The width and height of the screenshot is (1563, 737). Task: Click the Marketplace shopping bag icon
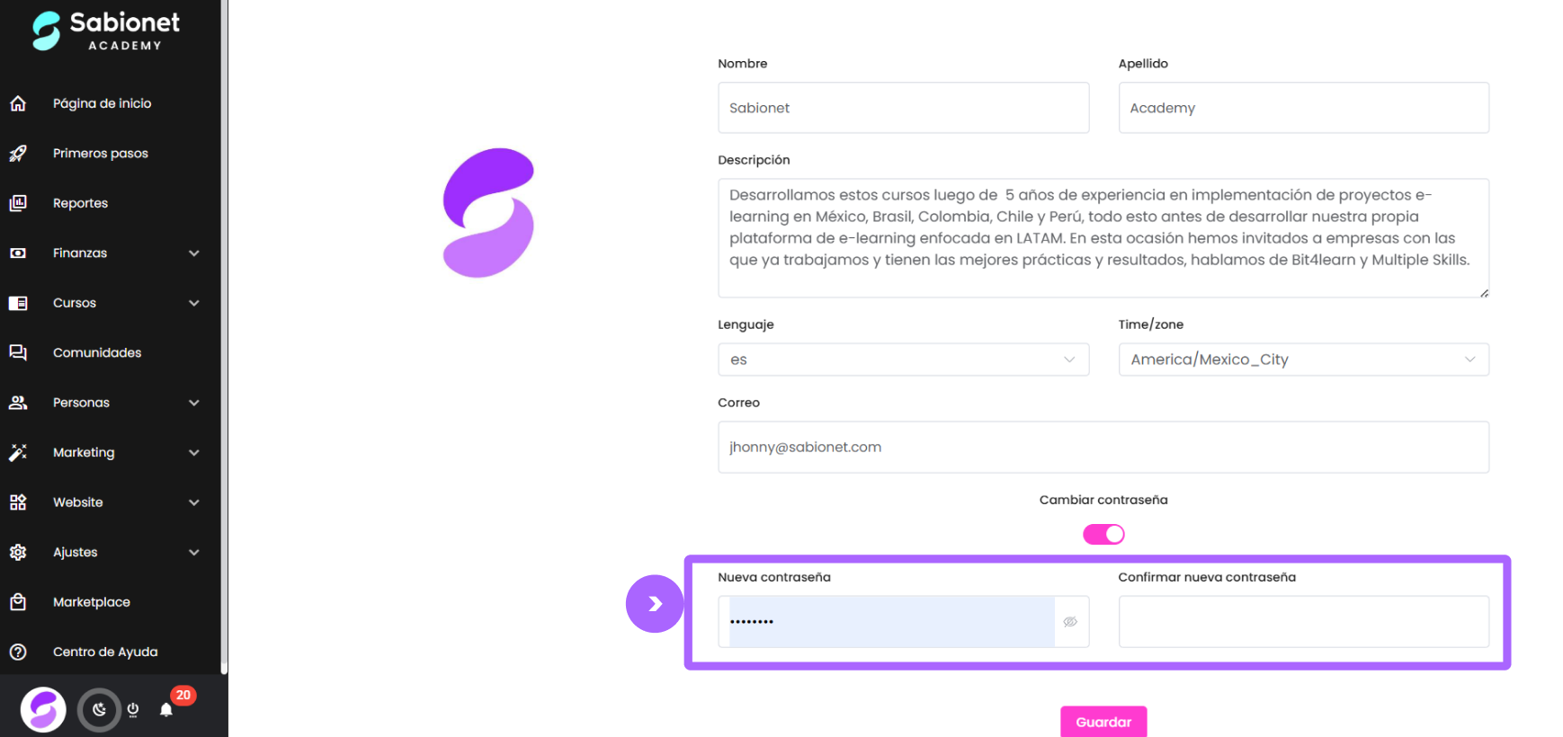pos(18,602)
